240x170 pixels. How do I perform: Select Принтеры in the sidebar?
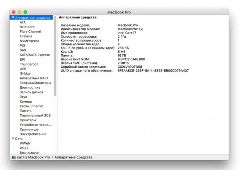click(28, 120)
